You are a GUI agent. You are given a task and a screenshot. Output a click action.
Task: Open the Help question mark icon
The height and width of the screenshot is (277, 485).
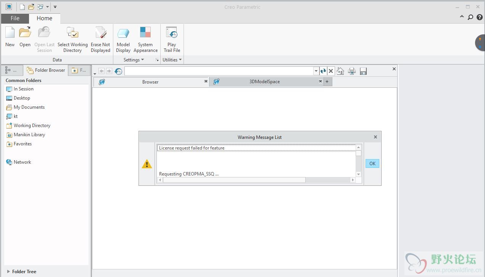pos(480,17)
